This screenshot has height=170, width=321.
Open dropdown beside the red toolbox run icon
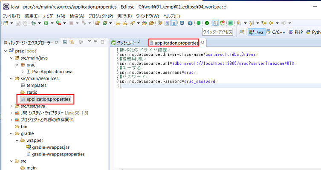(64, 23)
